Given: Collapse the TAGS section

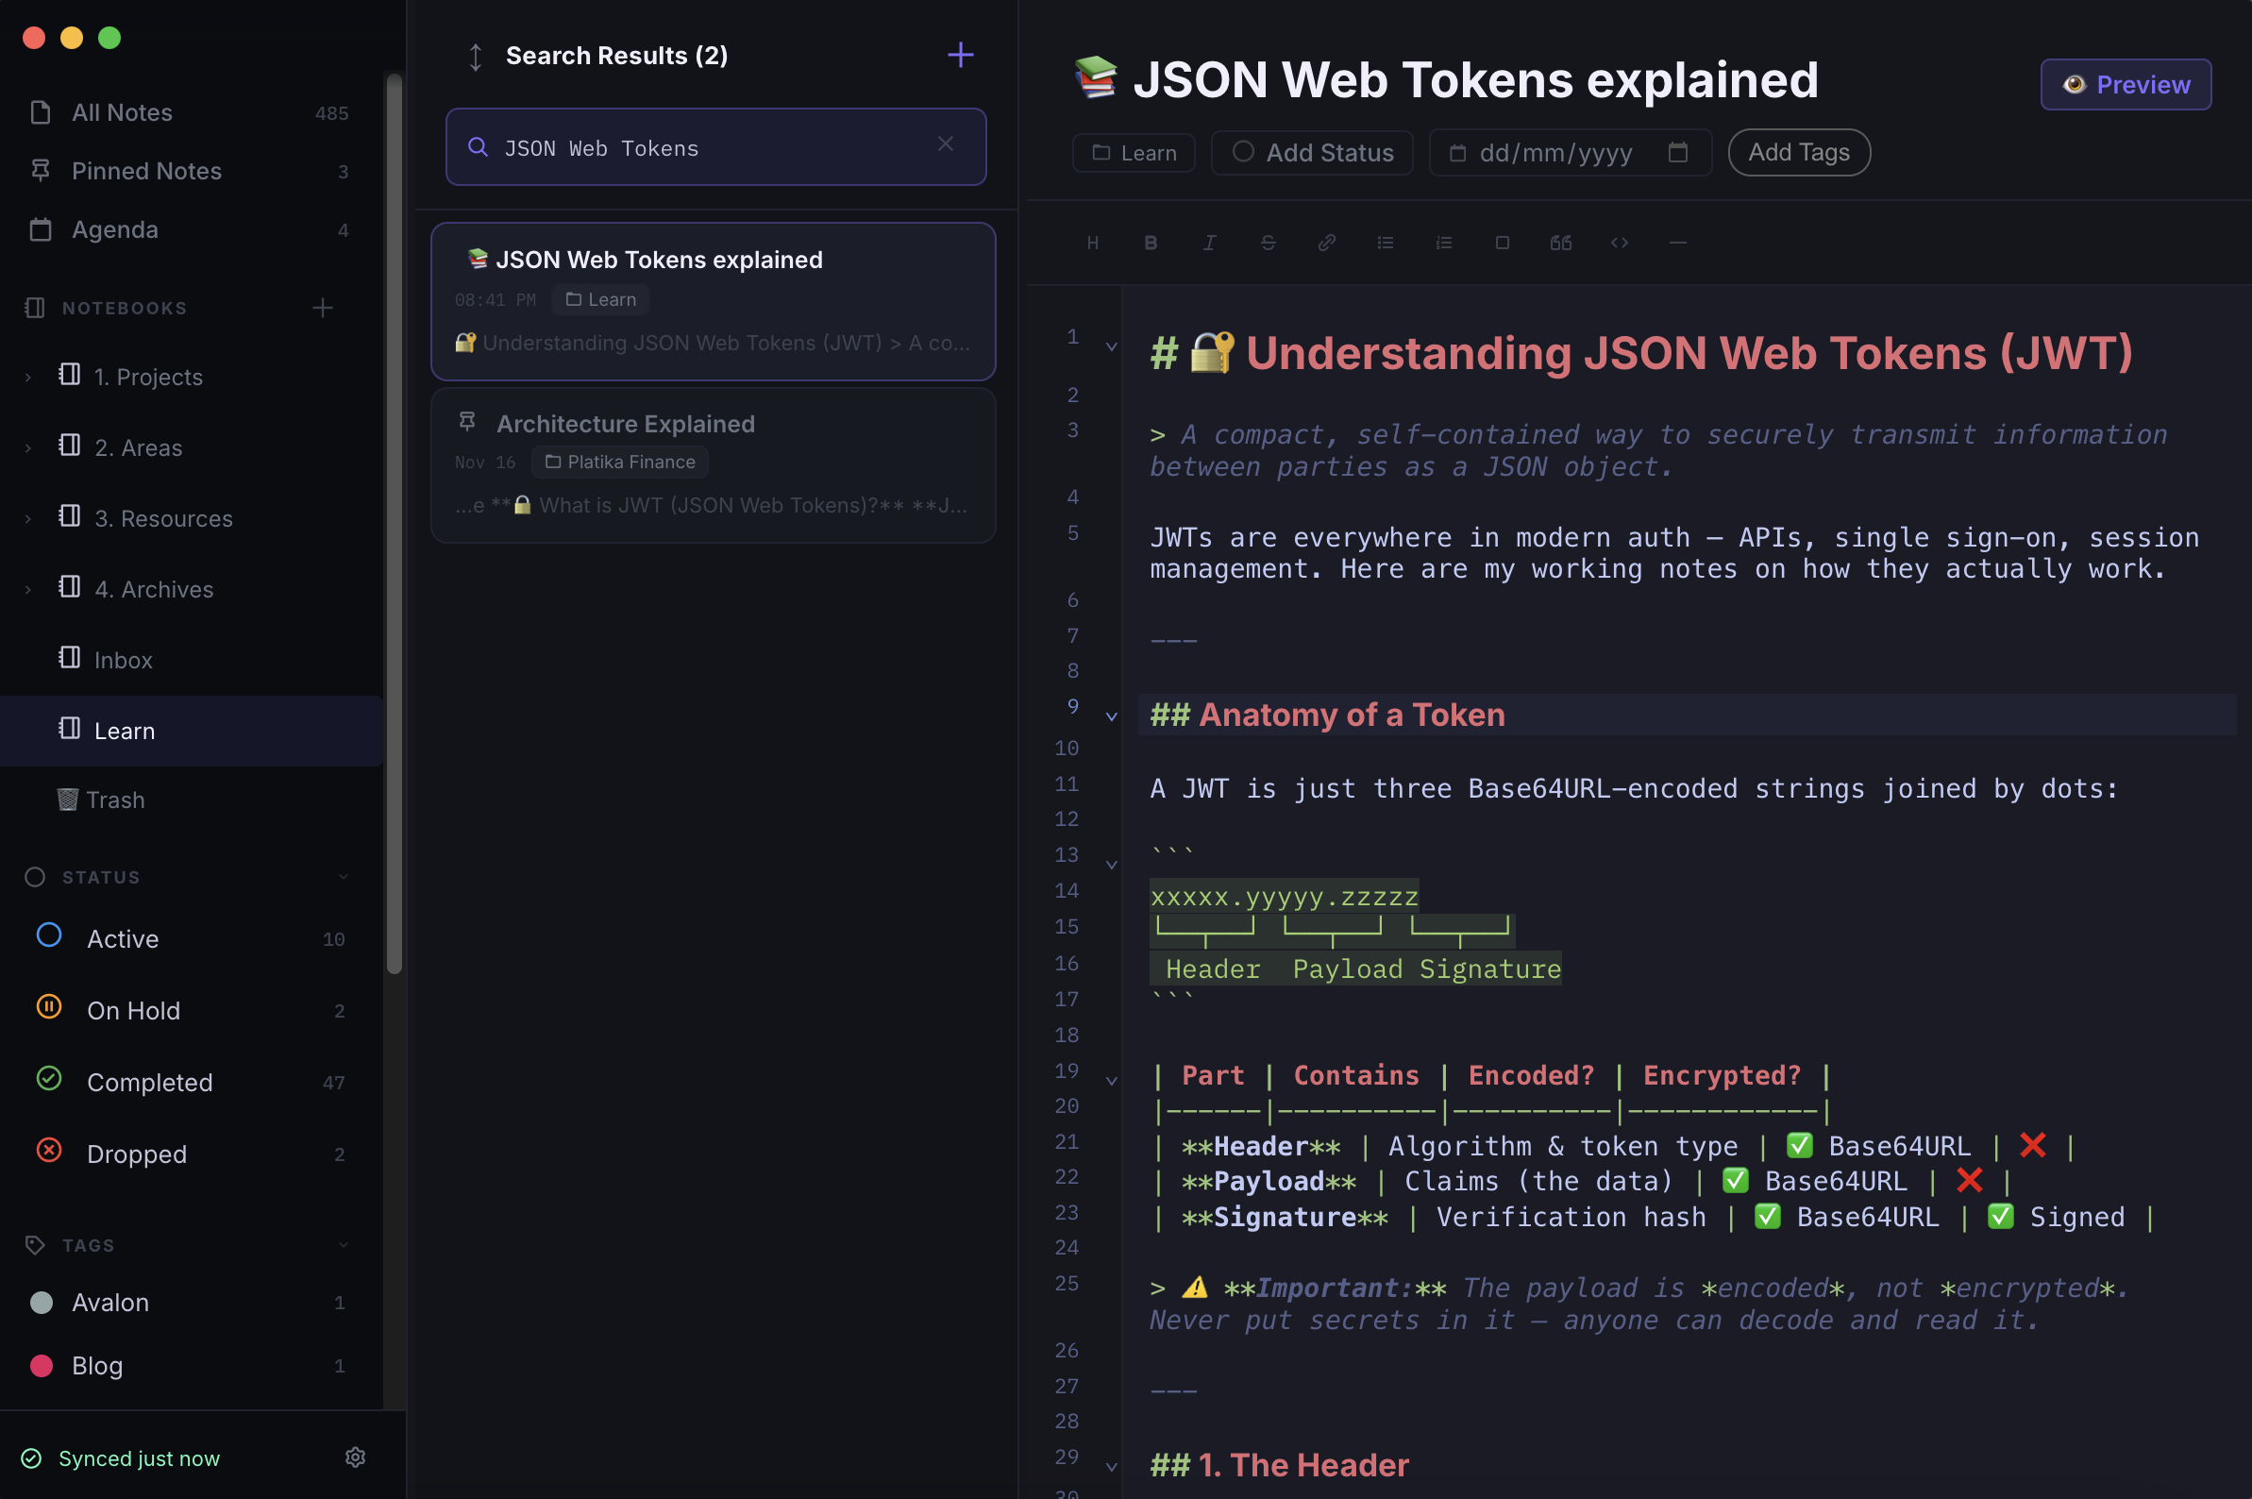Looking at the screenshot, I should click(x=344, y=1245).
